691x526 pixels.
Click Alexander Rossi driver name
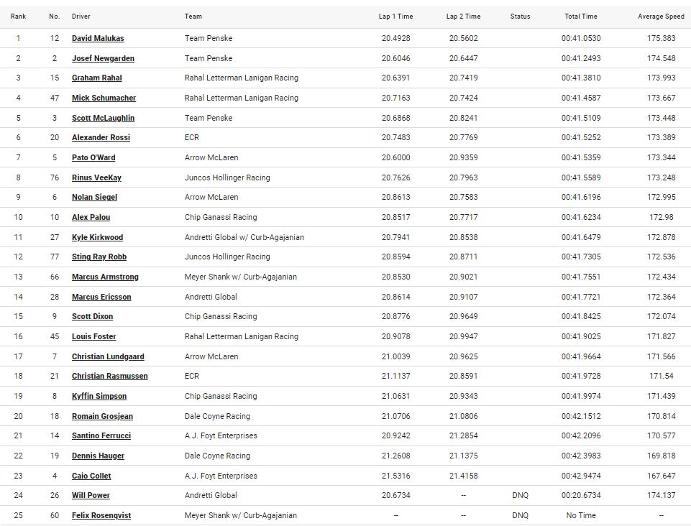[101, 138]
